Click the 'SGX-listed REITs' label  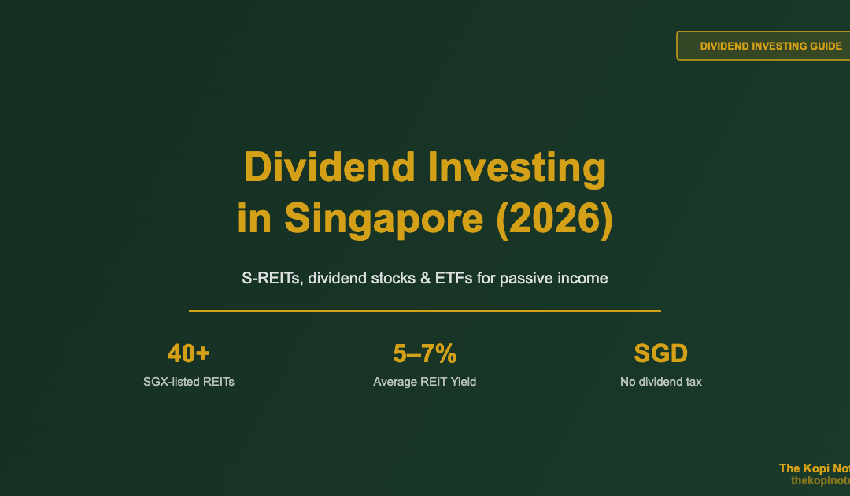(x=189, y=382)
